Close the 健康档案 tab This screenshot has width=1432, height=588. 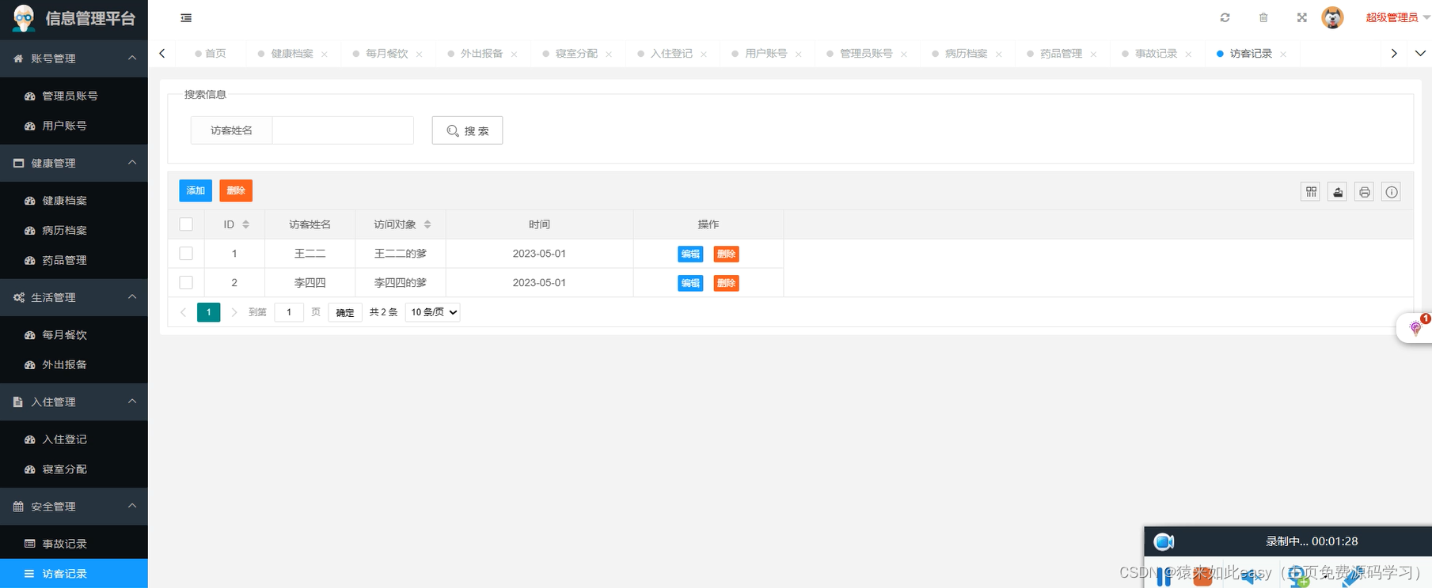pos(325,54)
